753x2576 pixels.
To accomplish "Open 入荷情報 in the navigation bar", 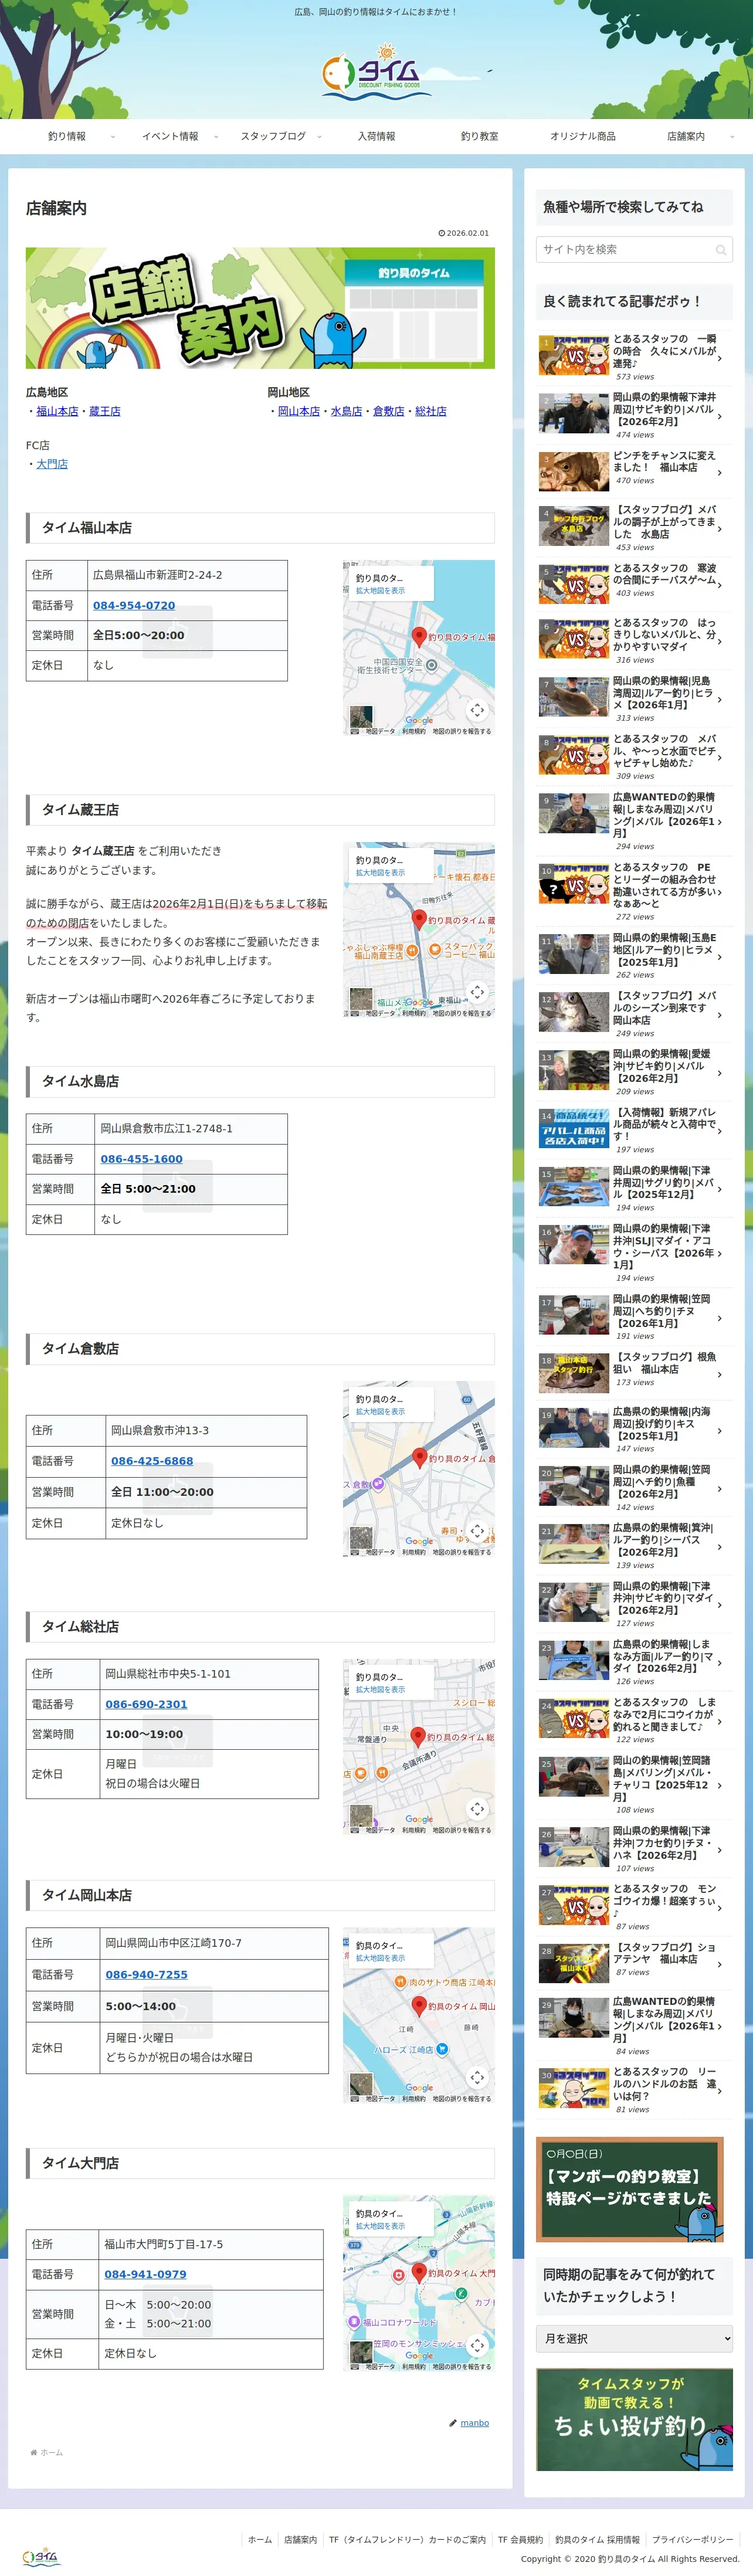I will pyautogui.click(x=376, y=136).
